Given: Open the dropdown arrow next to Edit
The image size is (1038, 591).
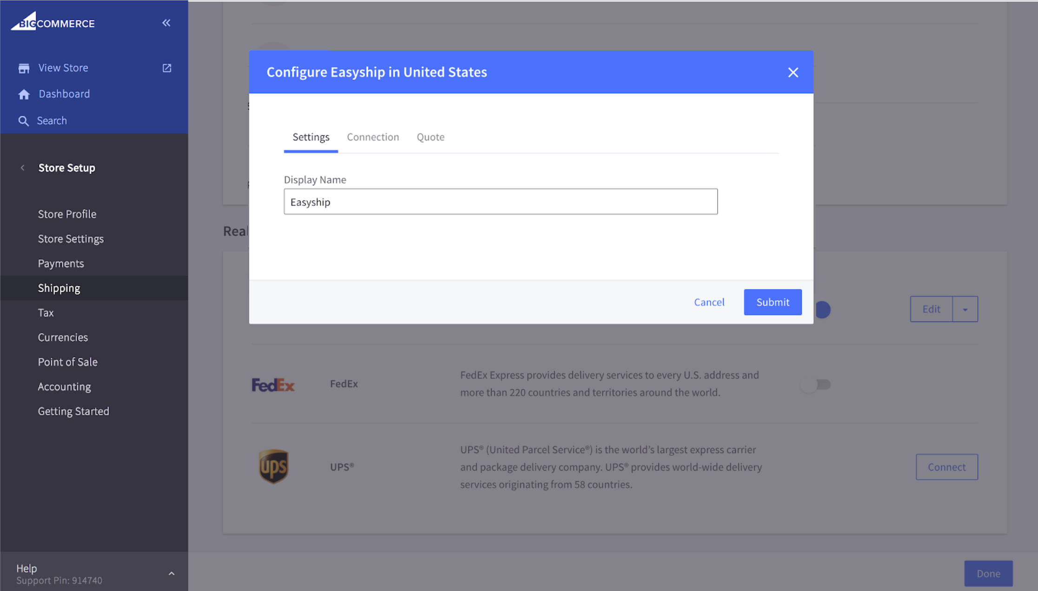Looking at the screenshot, I should (x=965, y=309).
